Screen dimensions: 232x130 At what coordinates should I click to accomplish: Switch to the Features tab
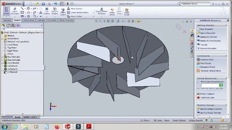pyautogui.click(x=7, y=20)
